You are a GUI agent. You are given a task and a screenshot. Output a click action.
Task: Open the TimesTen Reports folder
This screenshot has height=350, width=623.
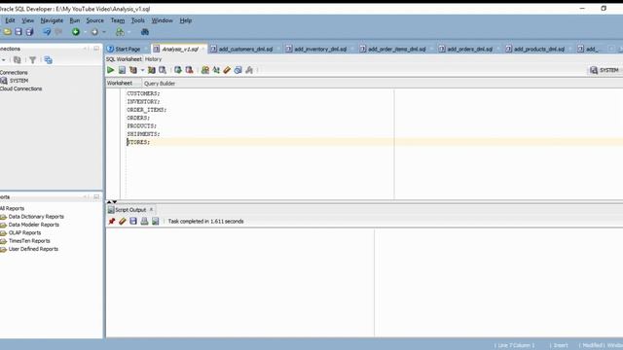tap(29, 241)
